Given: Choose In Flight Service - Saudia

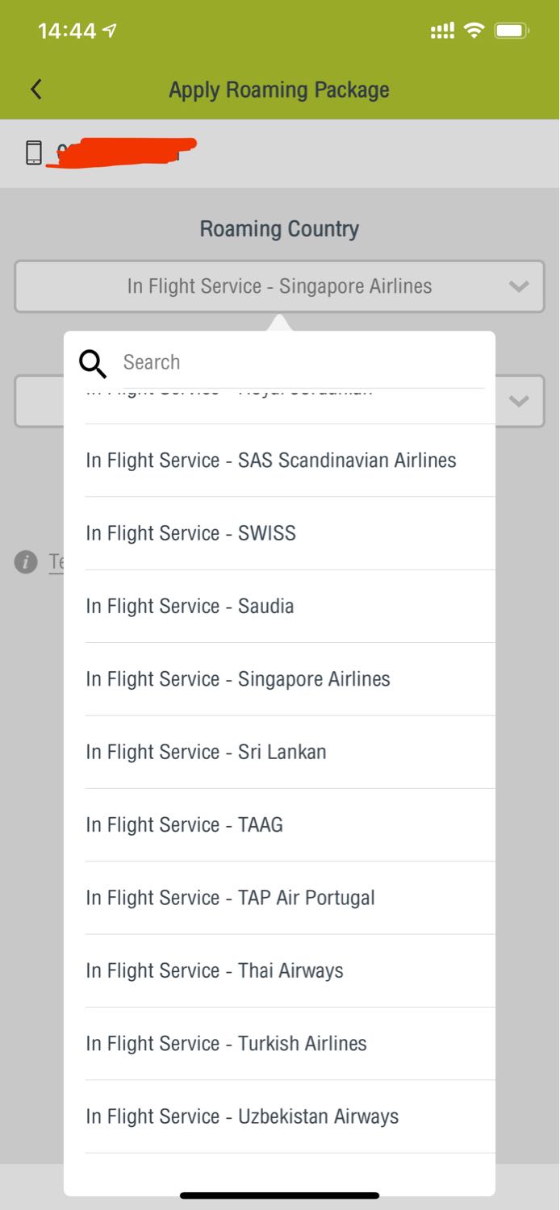Looking at the screenshot, I should coord(290,606).
